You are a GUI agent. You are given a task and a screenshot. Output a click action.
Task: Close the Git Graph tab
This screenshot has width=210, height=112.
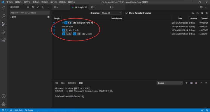pyautogui.click(x=86, y=7)
